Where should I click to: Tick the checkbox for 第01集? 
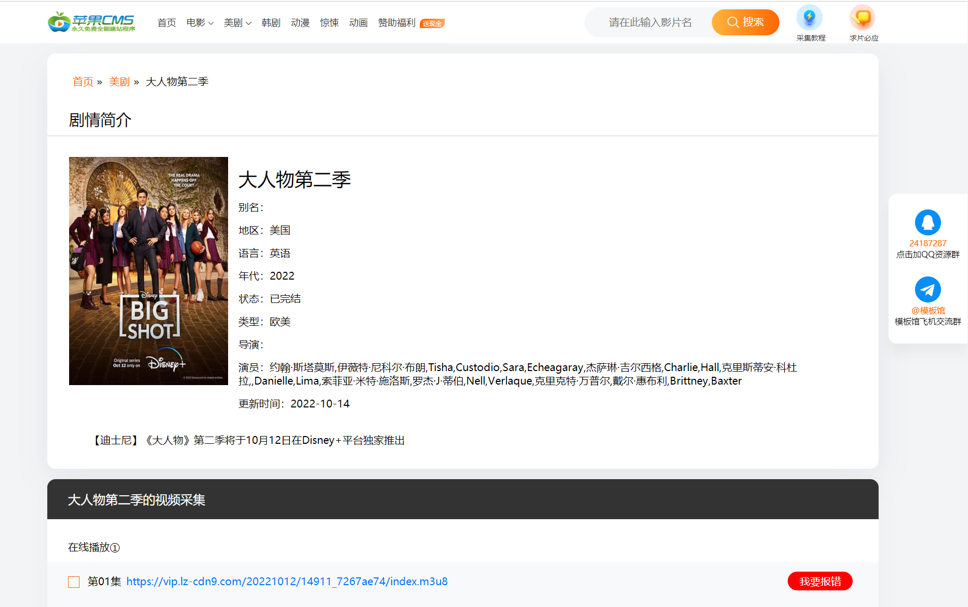(74, 582)
